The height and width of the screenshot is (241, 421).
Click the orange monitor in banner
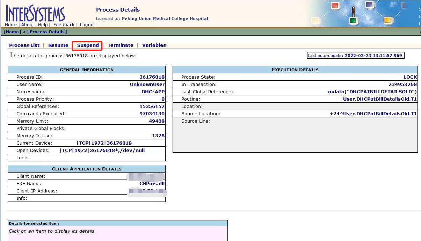(x=388, y=20)
